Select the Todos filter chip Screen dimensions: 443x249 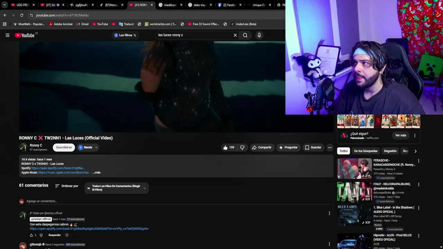[343, 151]
